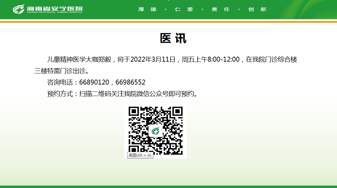Click the 海南省安宁医院 hospital name text

click(55, 7)
